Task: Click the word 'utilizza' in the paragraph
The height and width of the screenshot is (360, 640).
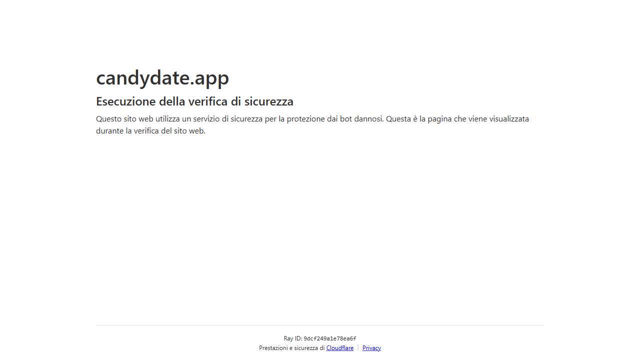Action: (167, 119)
